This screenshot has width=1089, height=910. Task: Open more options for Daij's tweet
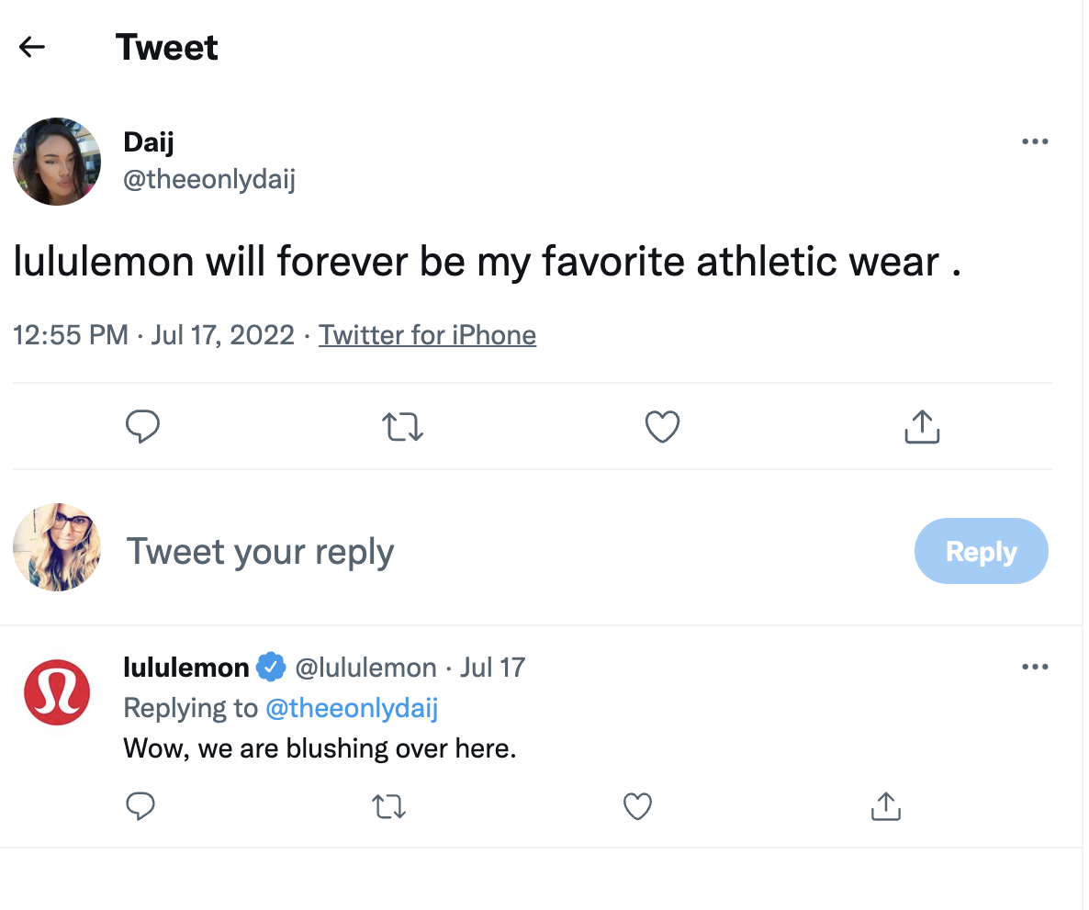1035,142
